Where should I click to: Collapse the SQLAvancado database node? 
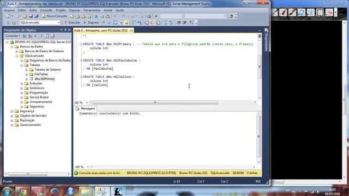click(x=17, y=56)
